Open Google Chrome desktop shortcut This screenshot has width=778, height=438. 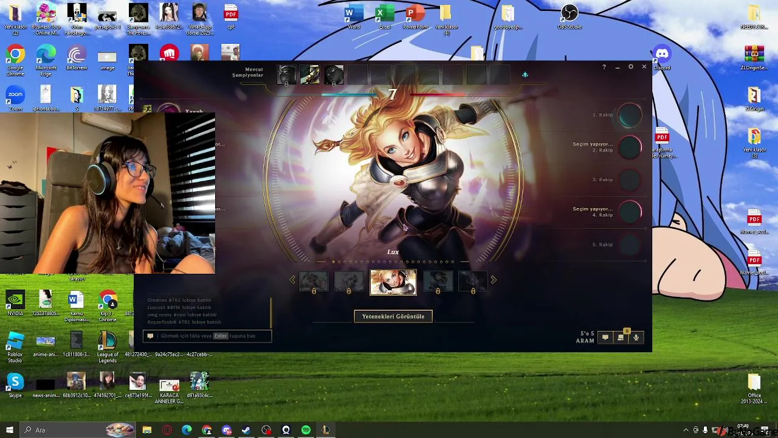(15, 61)
